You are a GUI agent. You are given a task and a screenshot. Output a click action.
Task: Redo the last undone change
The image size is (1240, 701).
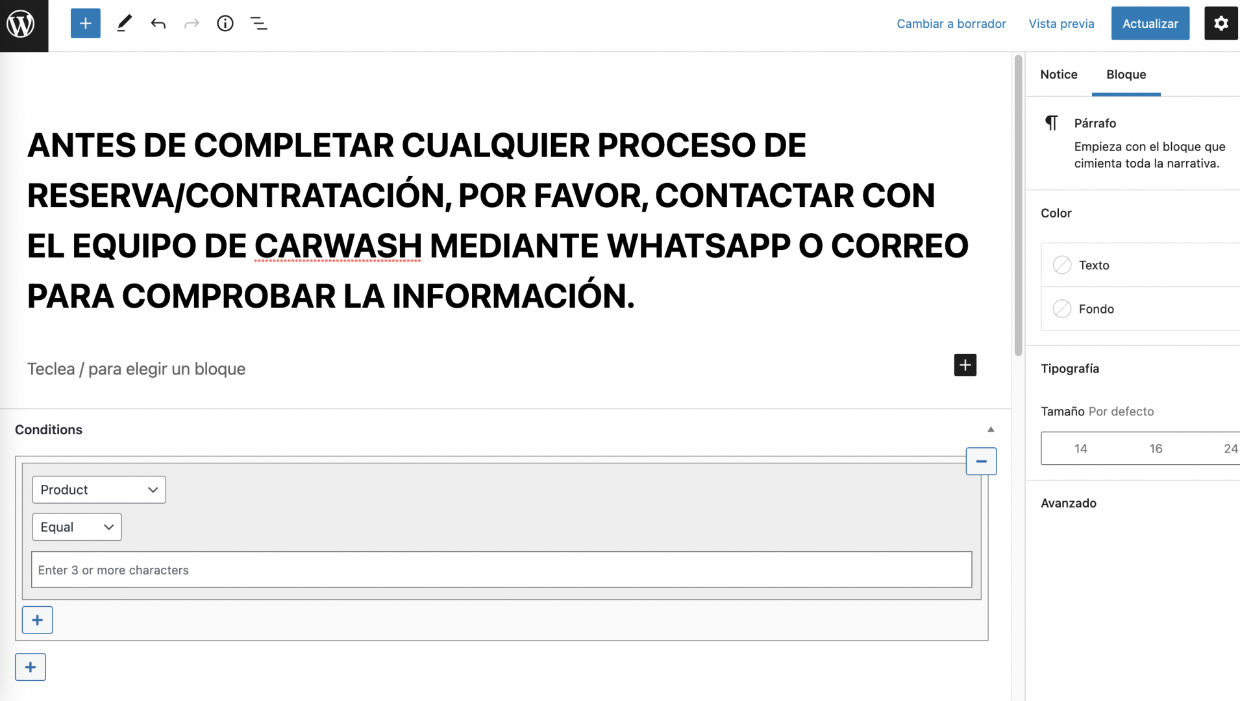pyautogui.click(x=192, y=23)
